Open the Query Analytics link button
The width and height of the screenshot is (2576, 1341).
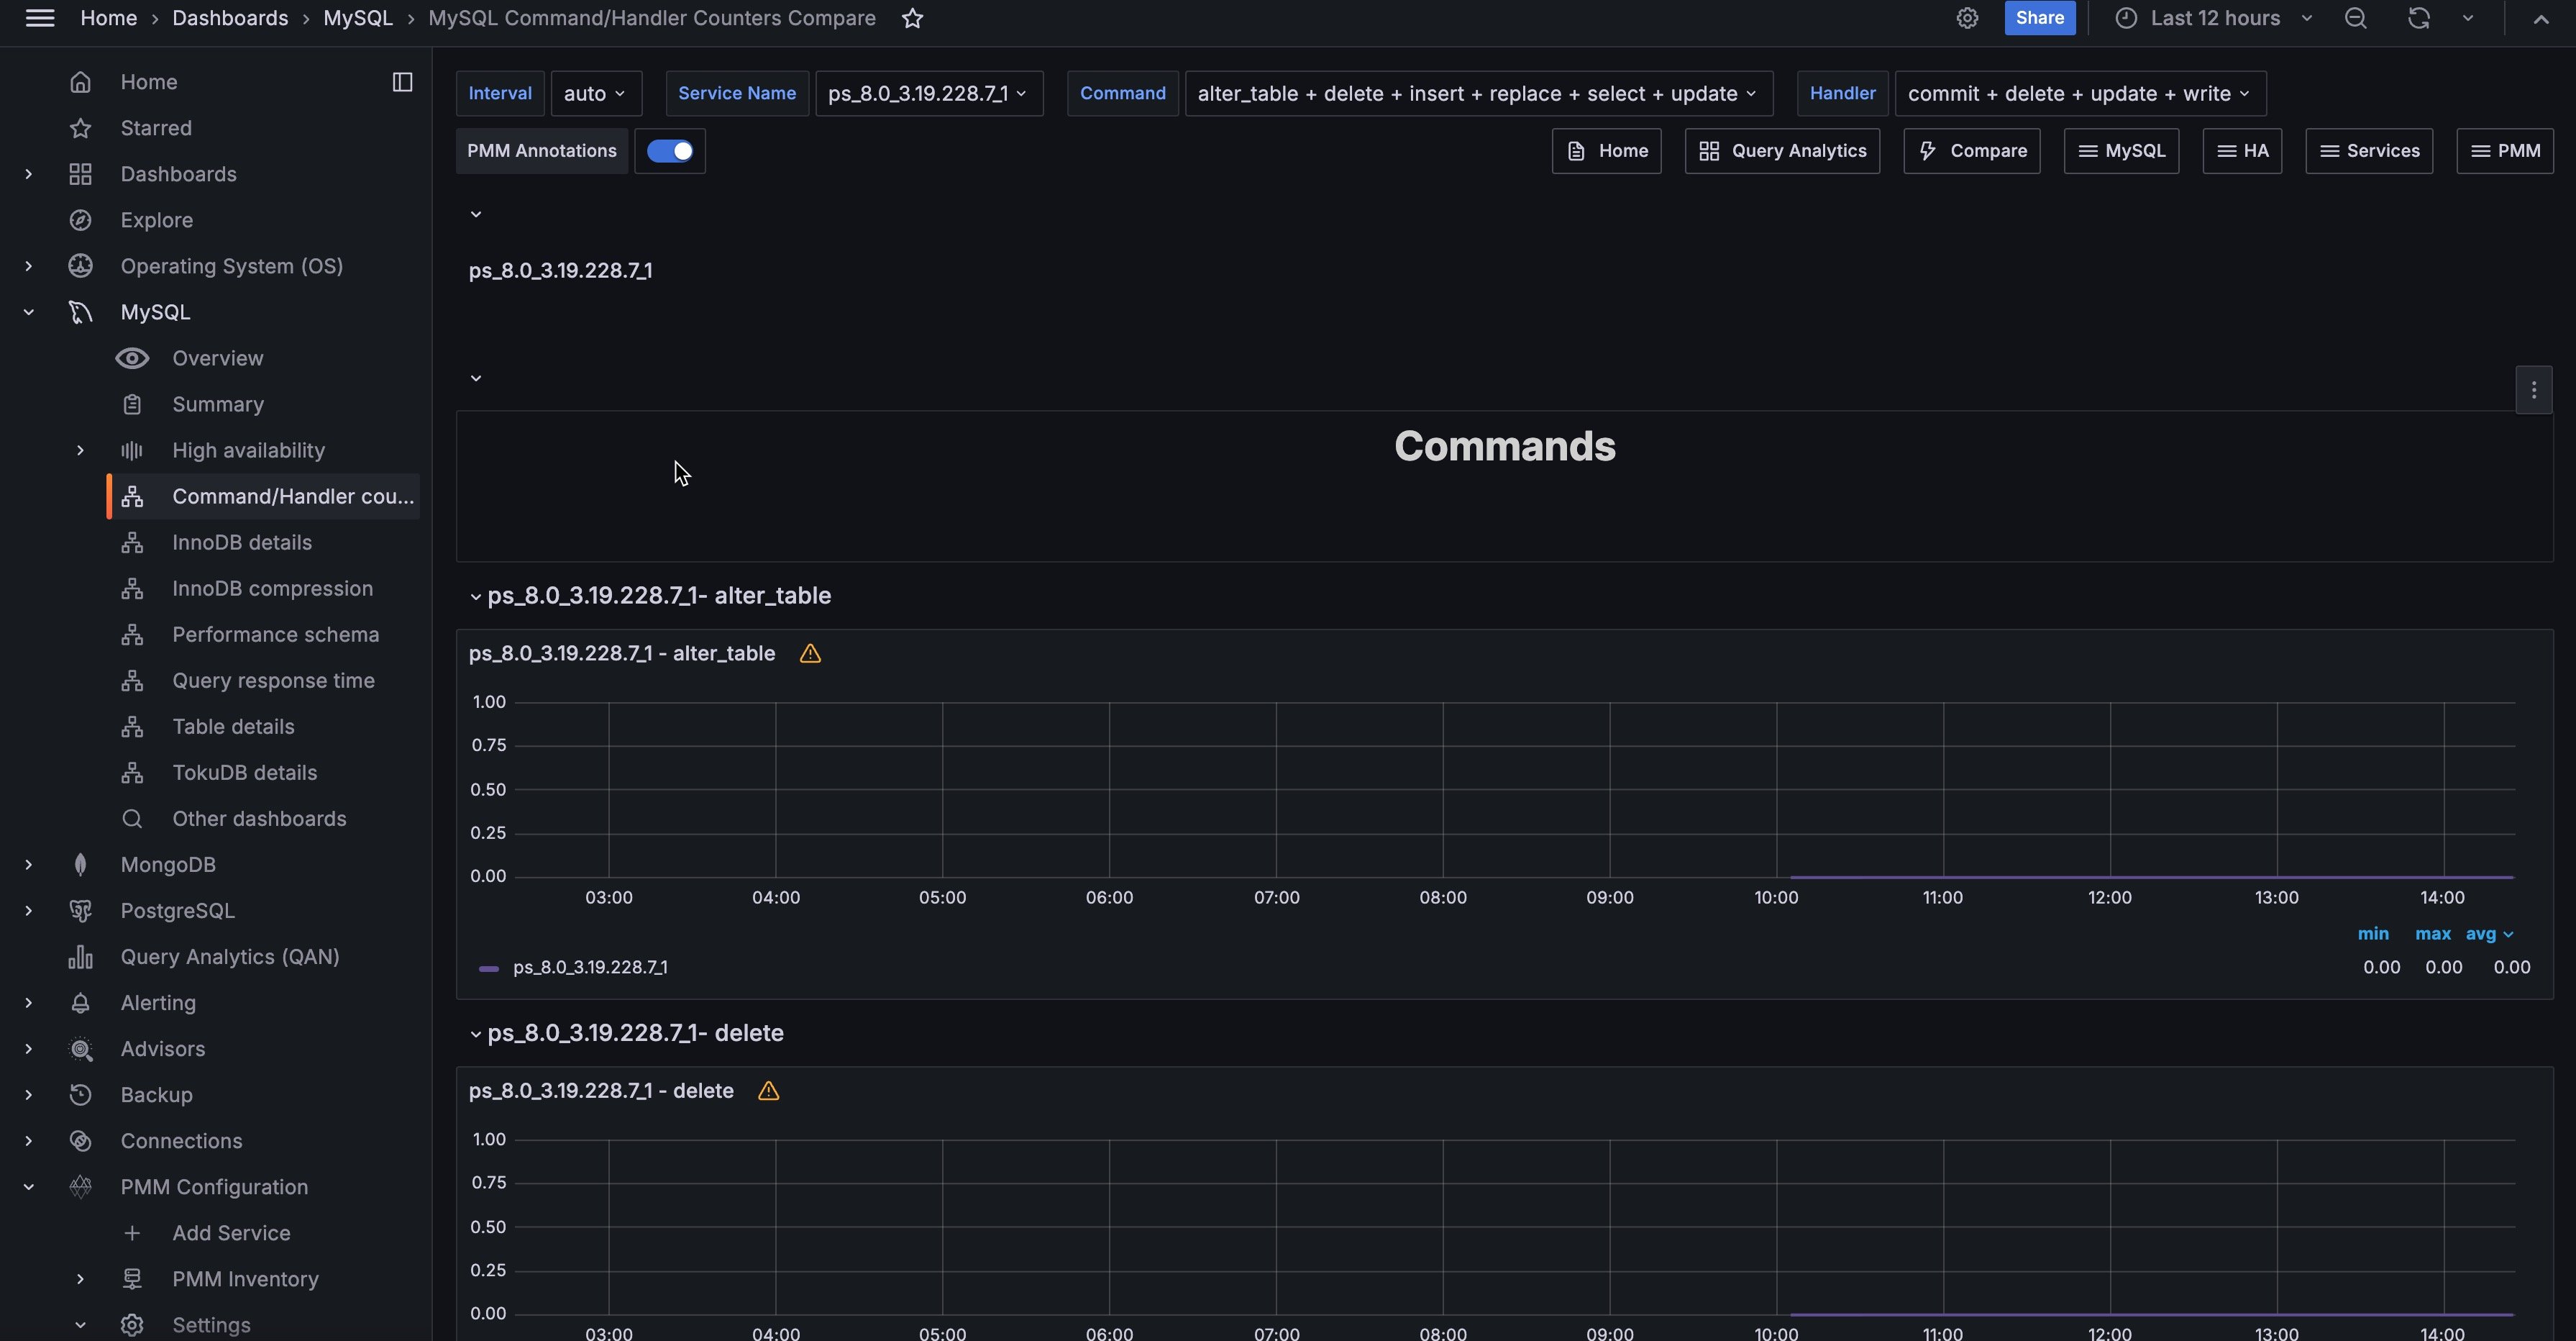[1782, 151]
